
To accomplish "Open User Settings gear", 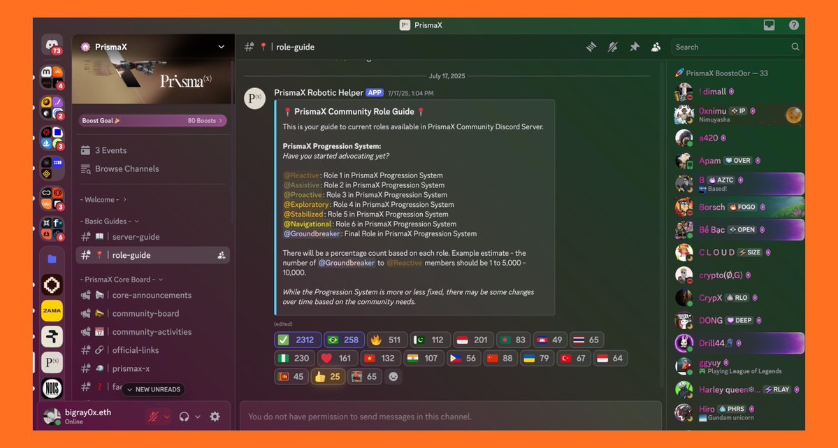I will 215,417.
